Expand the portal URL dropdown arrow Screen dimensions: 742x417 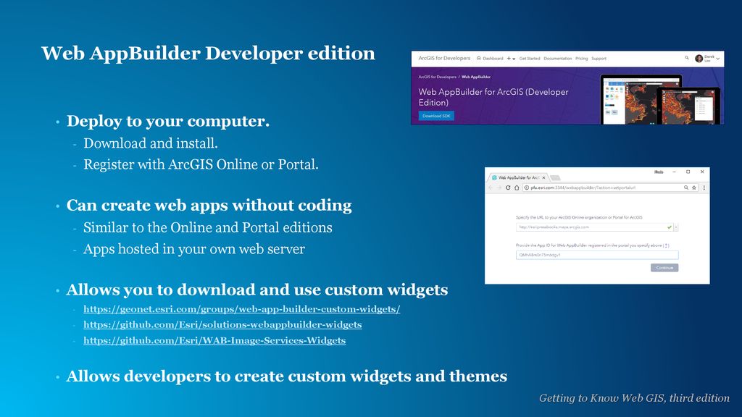(676, 227)
